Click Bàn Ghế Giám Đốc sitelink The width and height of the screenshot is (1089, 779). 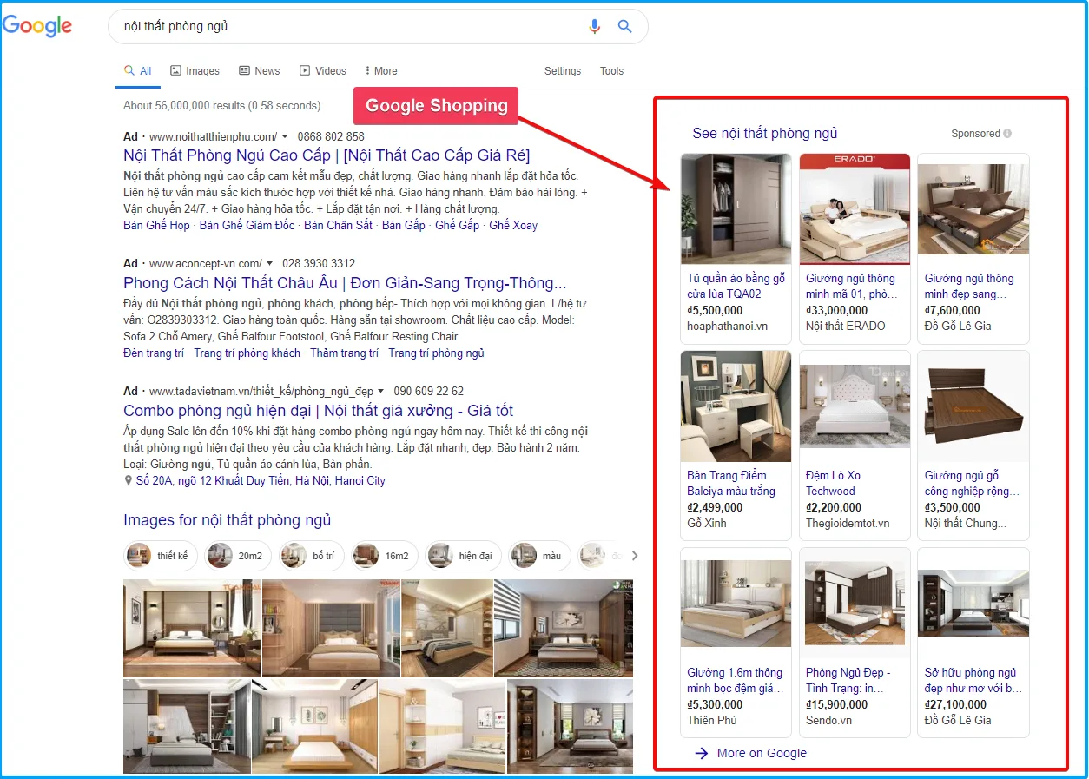tap(247, 226)
